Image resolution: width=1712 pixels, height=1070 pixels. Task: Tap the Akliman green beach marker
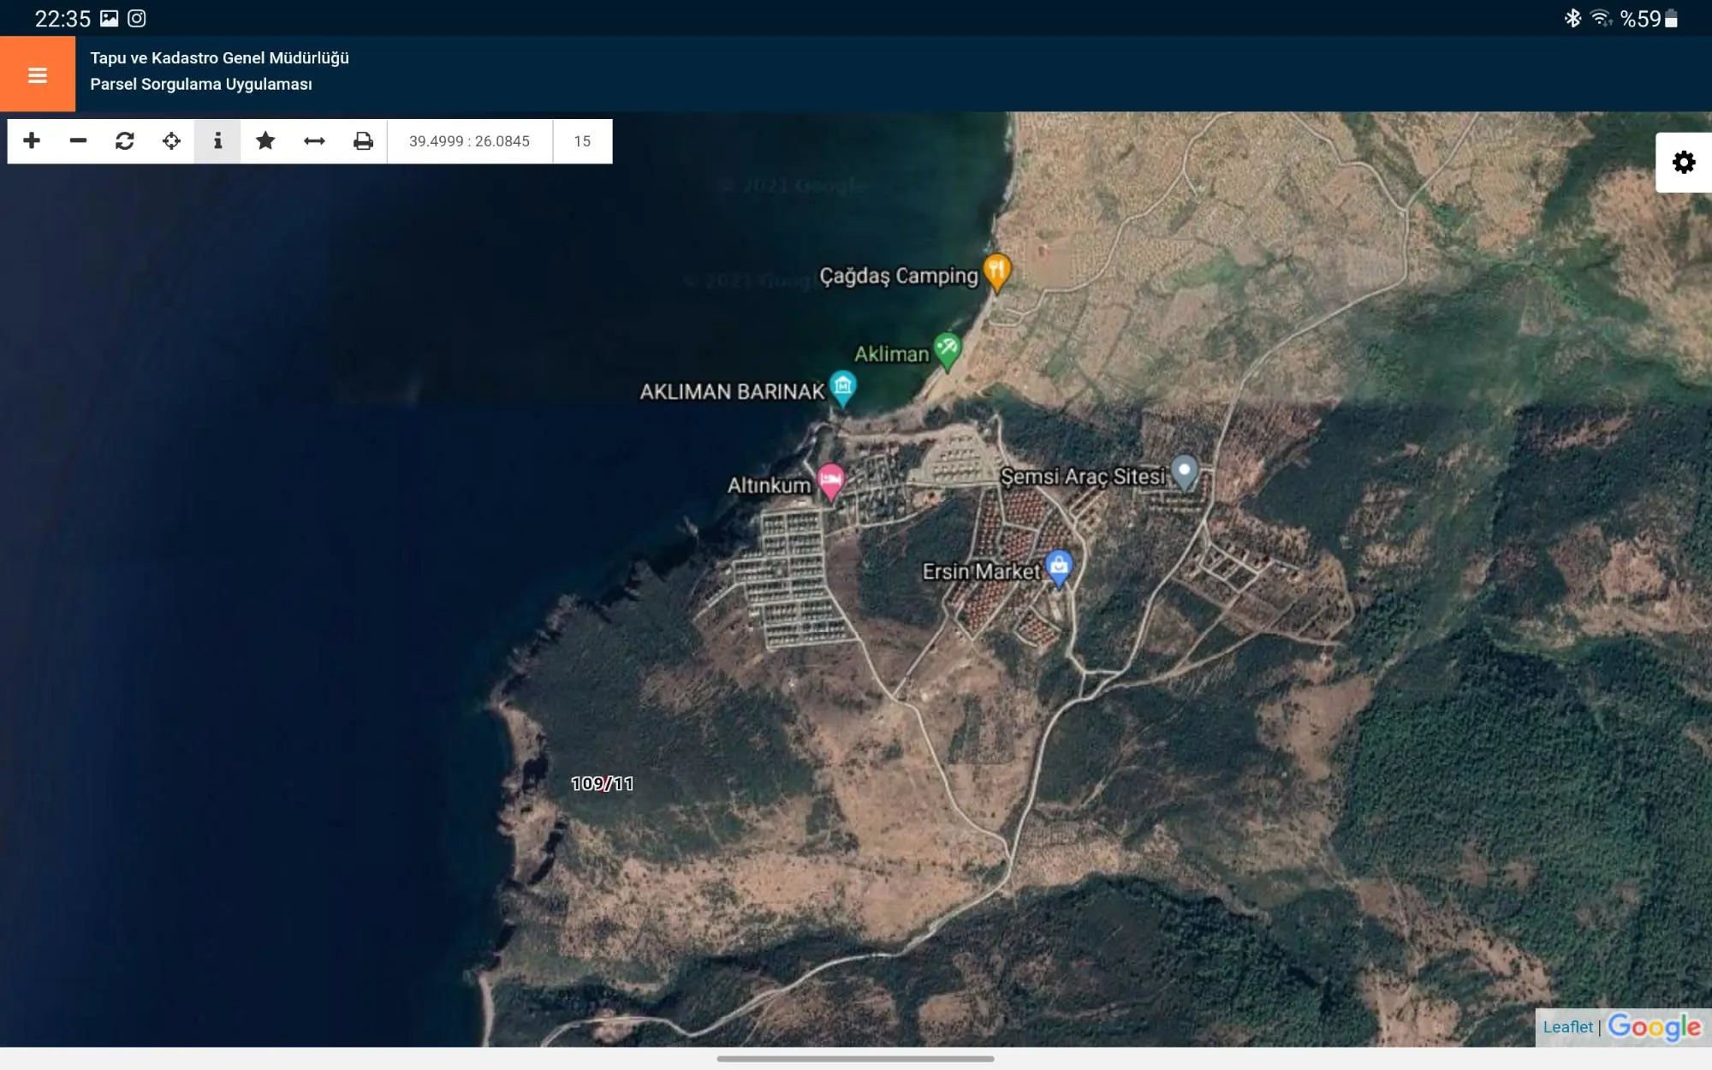click(x=948, y=351)
